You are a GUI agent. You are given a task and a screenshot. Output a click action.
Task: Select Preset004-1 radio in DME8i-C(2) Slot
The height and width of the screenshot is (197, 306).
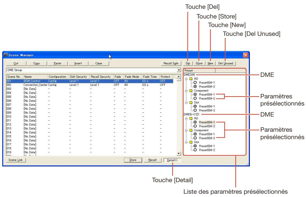[195, 146]
